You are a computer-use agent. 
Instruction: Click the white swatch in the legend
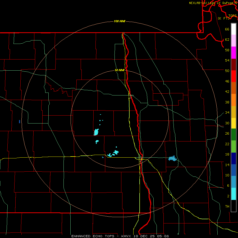[234, 29]
